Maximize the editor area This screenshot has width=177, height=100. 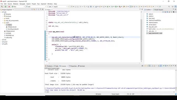[142, 9]
